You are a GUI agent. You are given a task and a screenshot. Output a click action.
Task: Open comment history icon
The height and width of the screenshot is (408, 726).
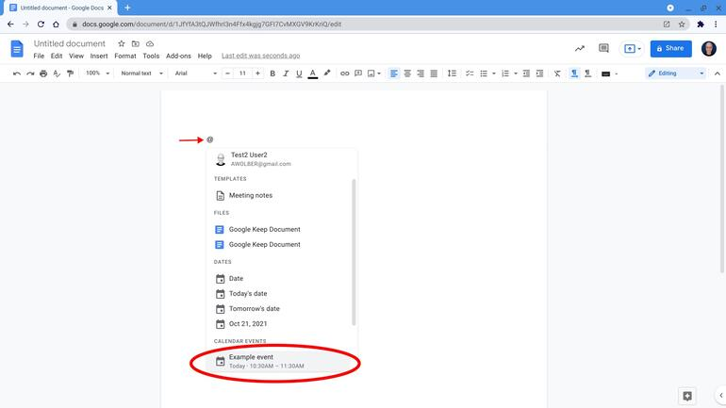[x=603, y=48]
